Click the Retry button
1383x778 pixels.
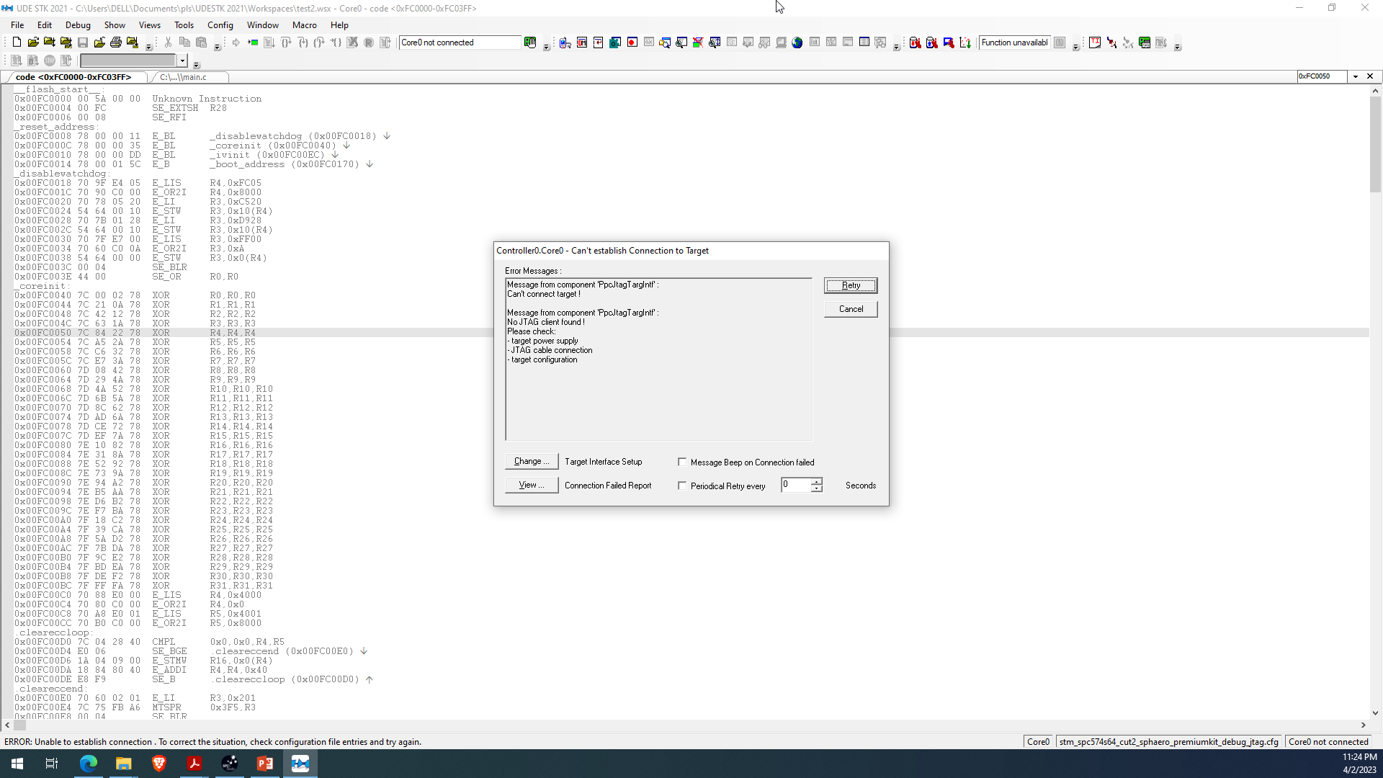[x=851, y=285]
